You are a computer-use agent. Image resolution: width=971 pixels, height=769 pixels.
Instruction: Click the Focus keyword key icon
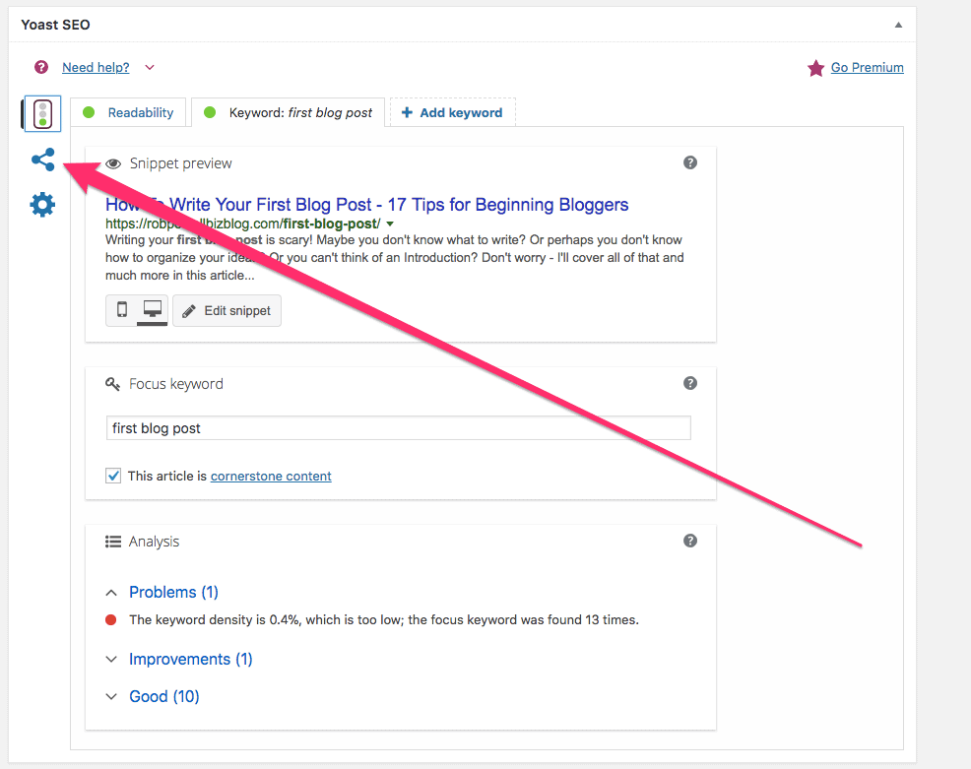[112, 384]
